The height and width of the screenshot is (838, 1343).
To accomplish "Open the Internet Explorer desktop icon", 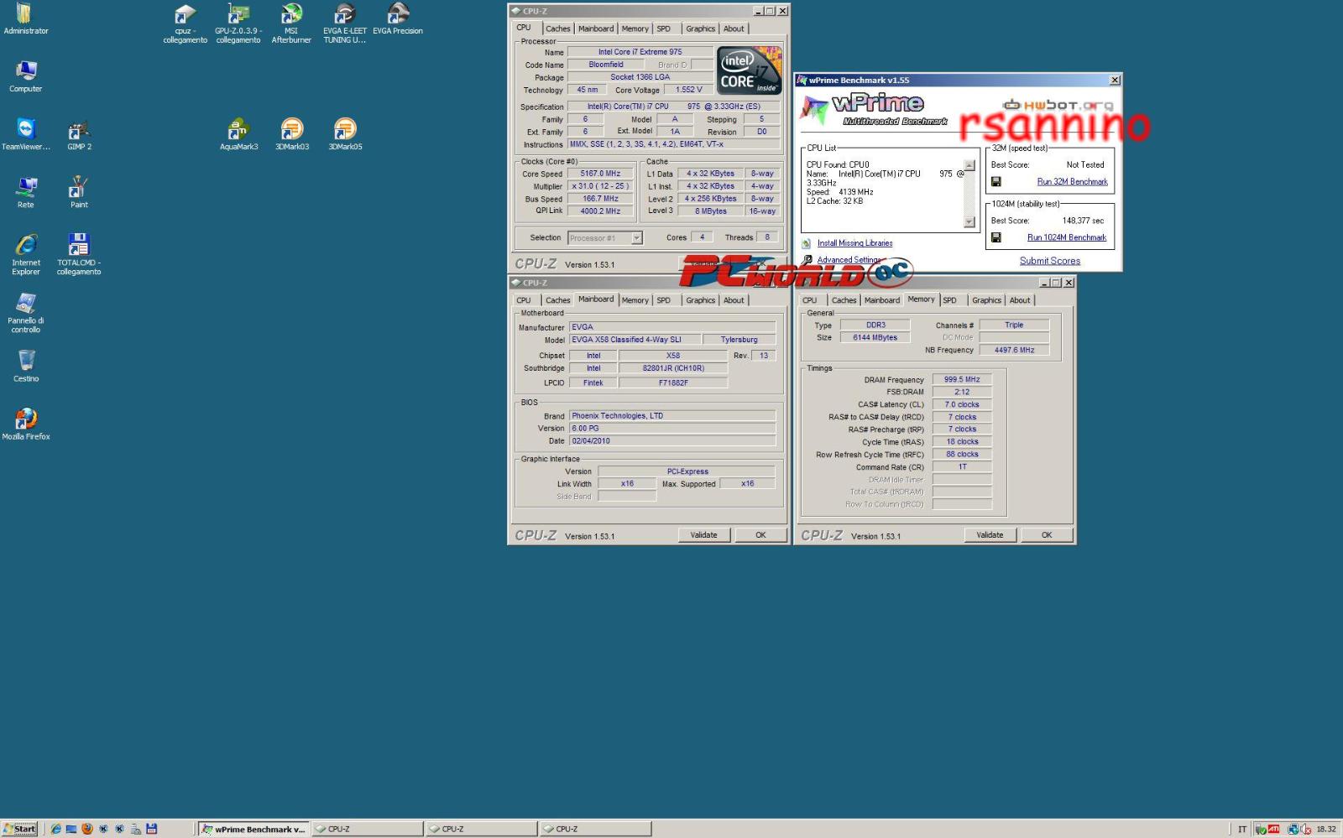I will click(25, 254).
